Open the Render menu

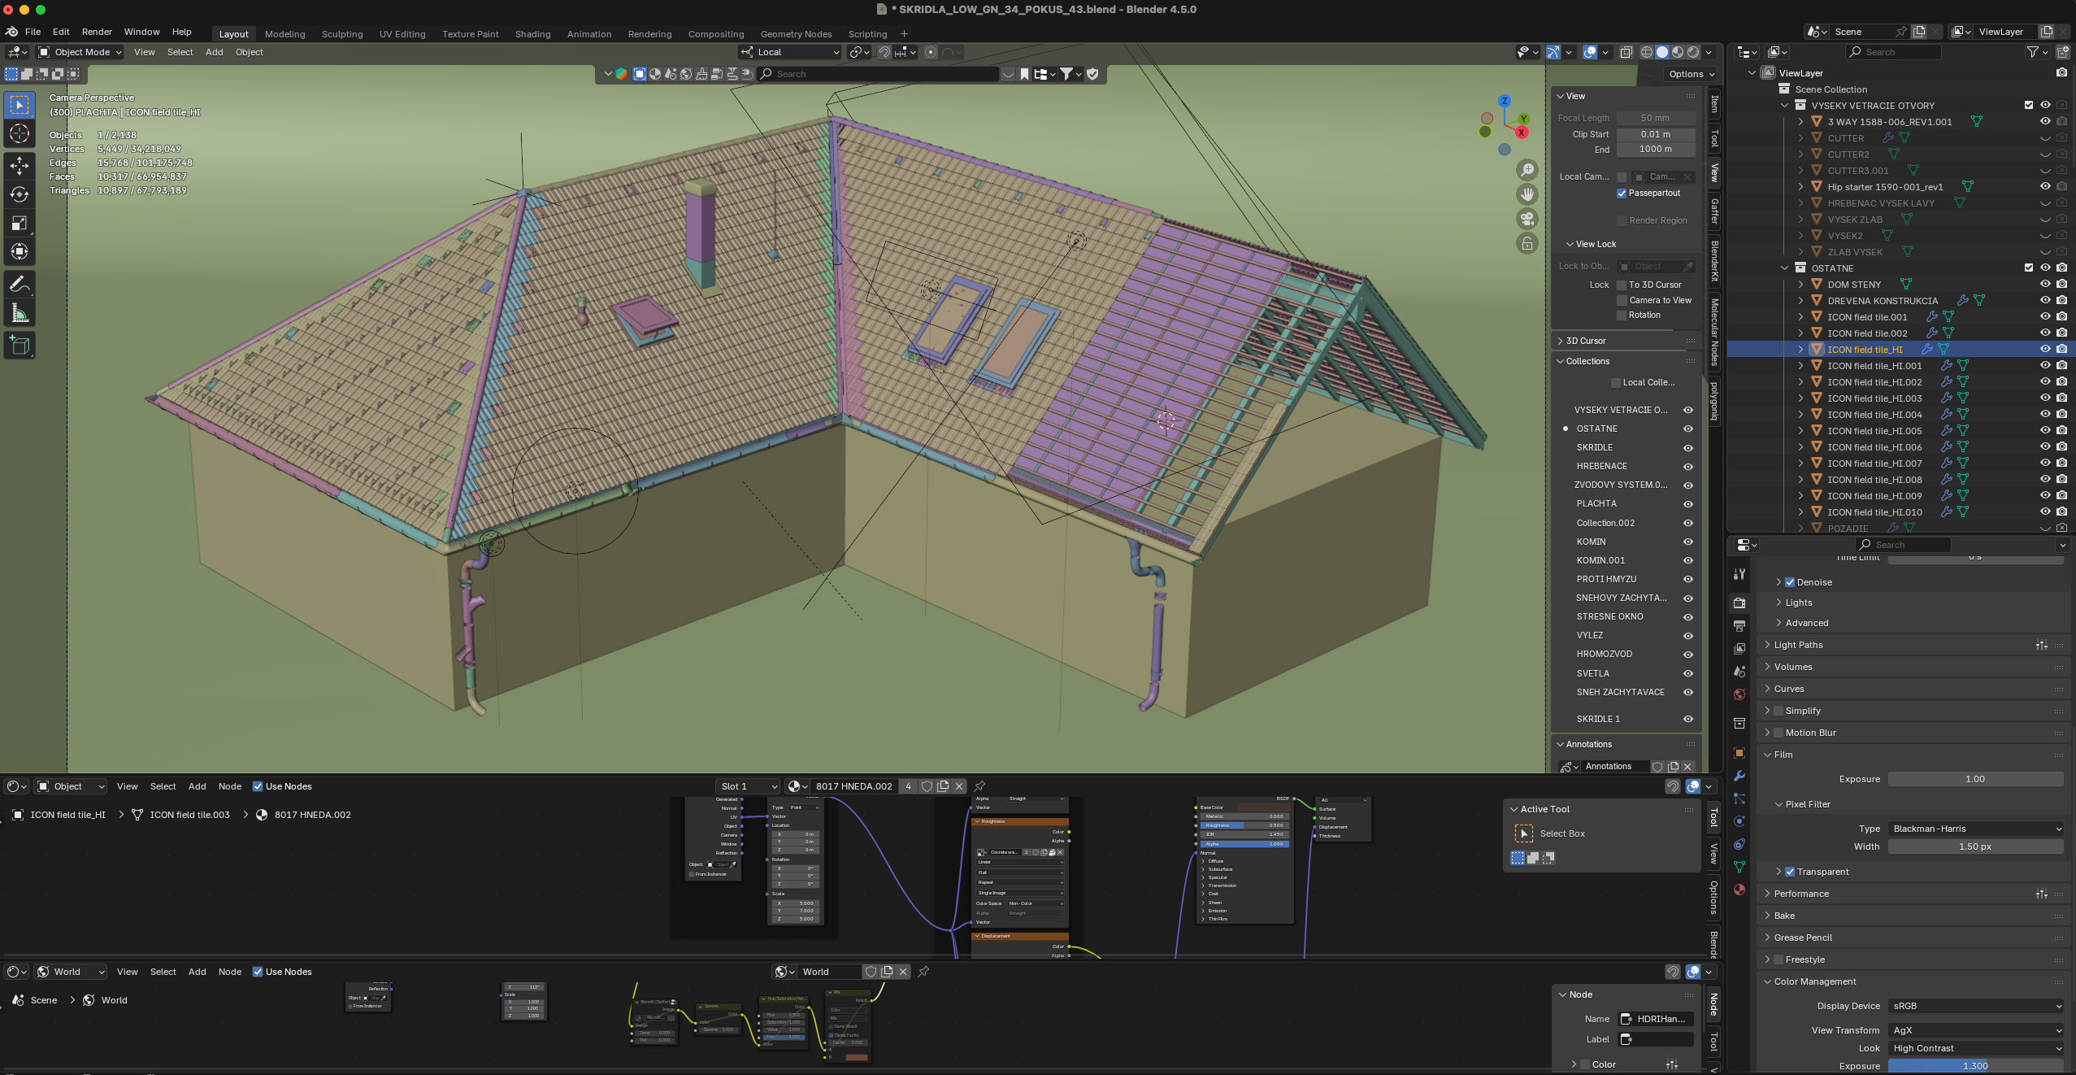(x=97, y=32)
